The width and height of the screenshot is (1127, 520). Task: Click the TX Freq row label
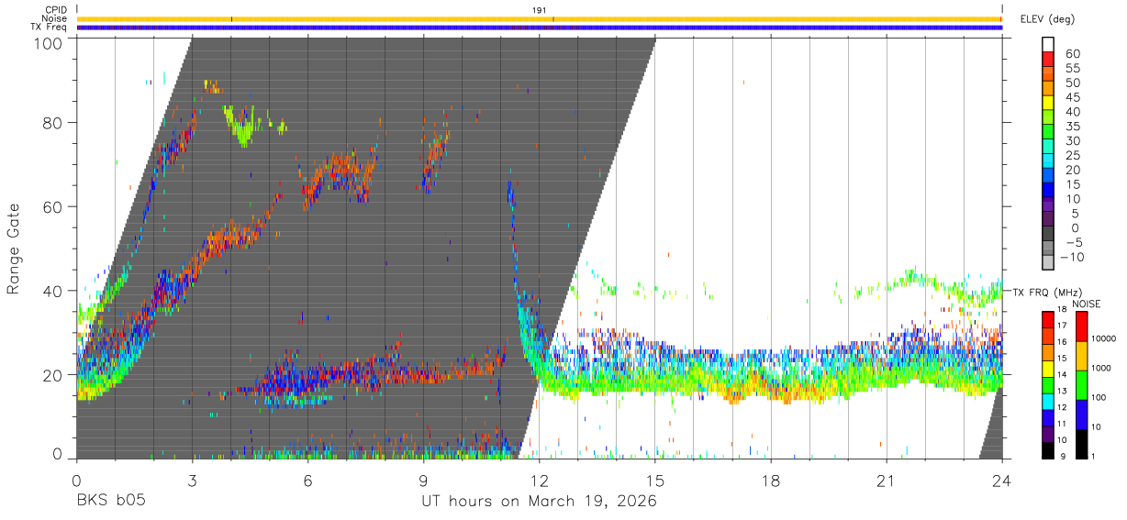point(49,28)
